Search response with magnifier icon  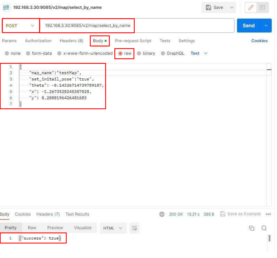pyautogui.click(x=264, y=228)
